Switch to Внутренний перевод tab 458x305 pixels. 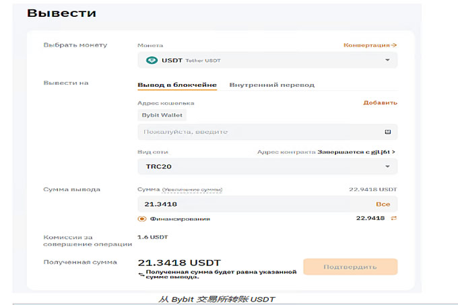(x=271, y=85)
